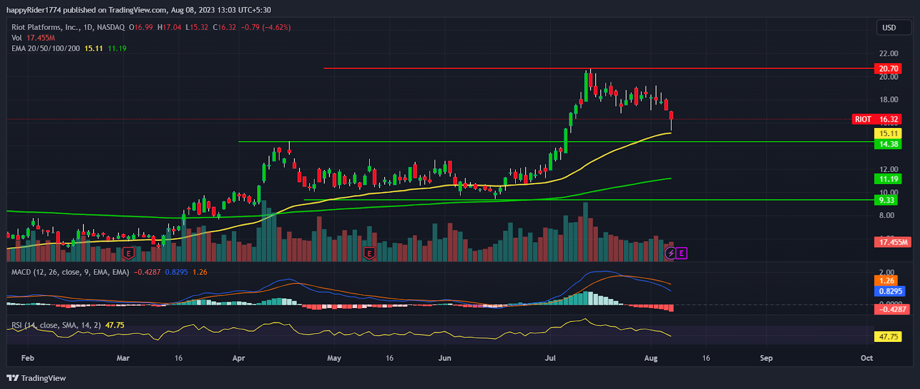Click the 22.00 price scale value

[888, 53]
